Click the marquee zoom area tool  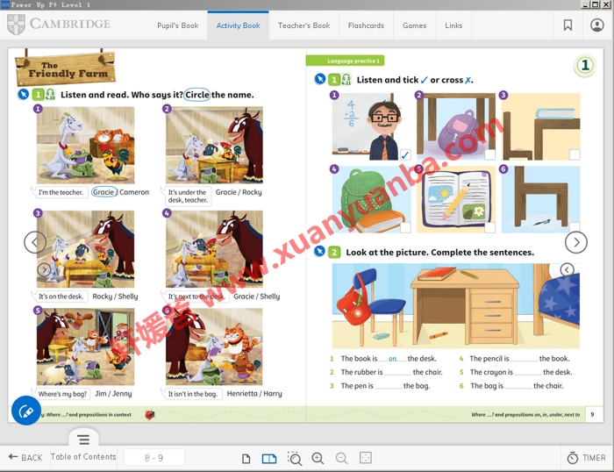[294, 458]
